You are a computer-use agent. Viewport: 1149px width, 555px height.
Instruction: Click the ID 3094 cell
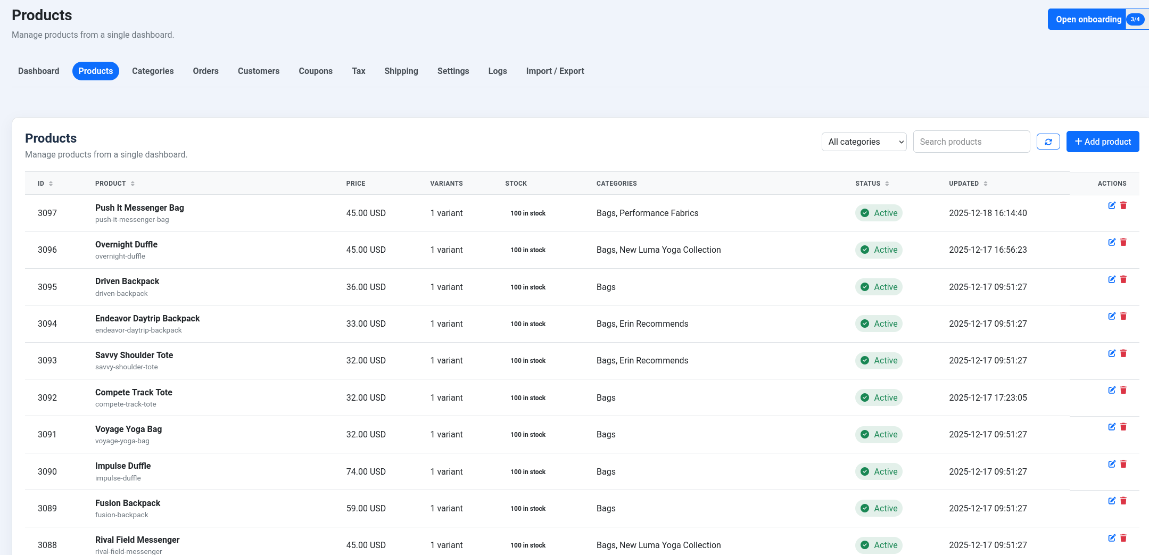click(x=47, y=324)
